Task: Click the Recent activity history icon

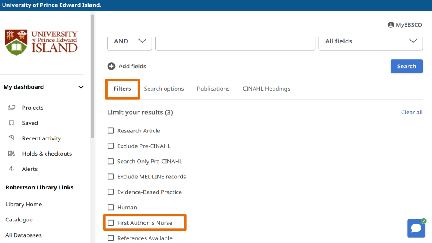Action: click(x=12, y=138)
